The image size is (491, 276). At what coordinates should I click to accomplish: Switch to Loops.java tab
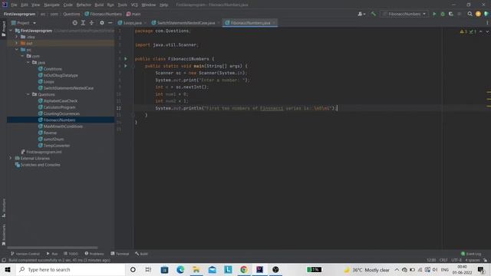tap(133, 23)
